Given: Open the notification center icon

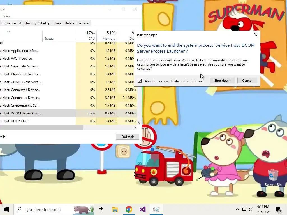Looking at the screenshot, I should (x=278, y=209).
